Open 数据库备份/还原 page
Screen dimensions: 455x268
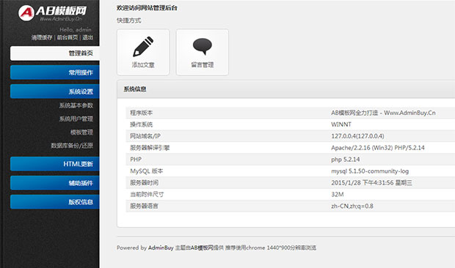(x=72, y=146)
